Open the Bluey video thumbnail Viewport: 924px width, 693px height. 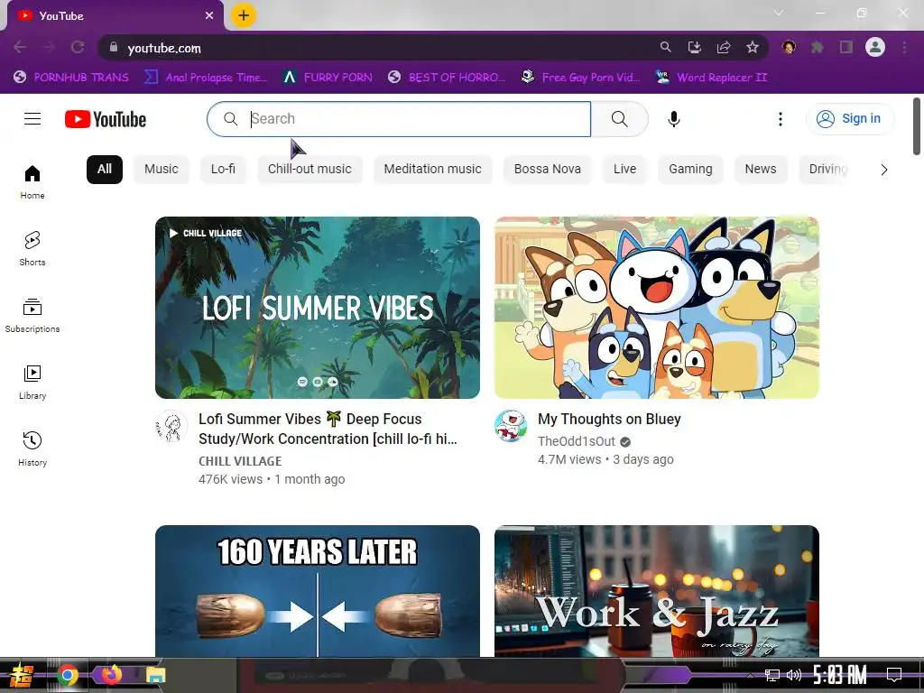(x=657, y=308)
